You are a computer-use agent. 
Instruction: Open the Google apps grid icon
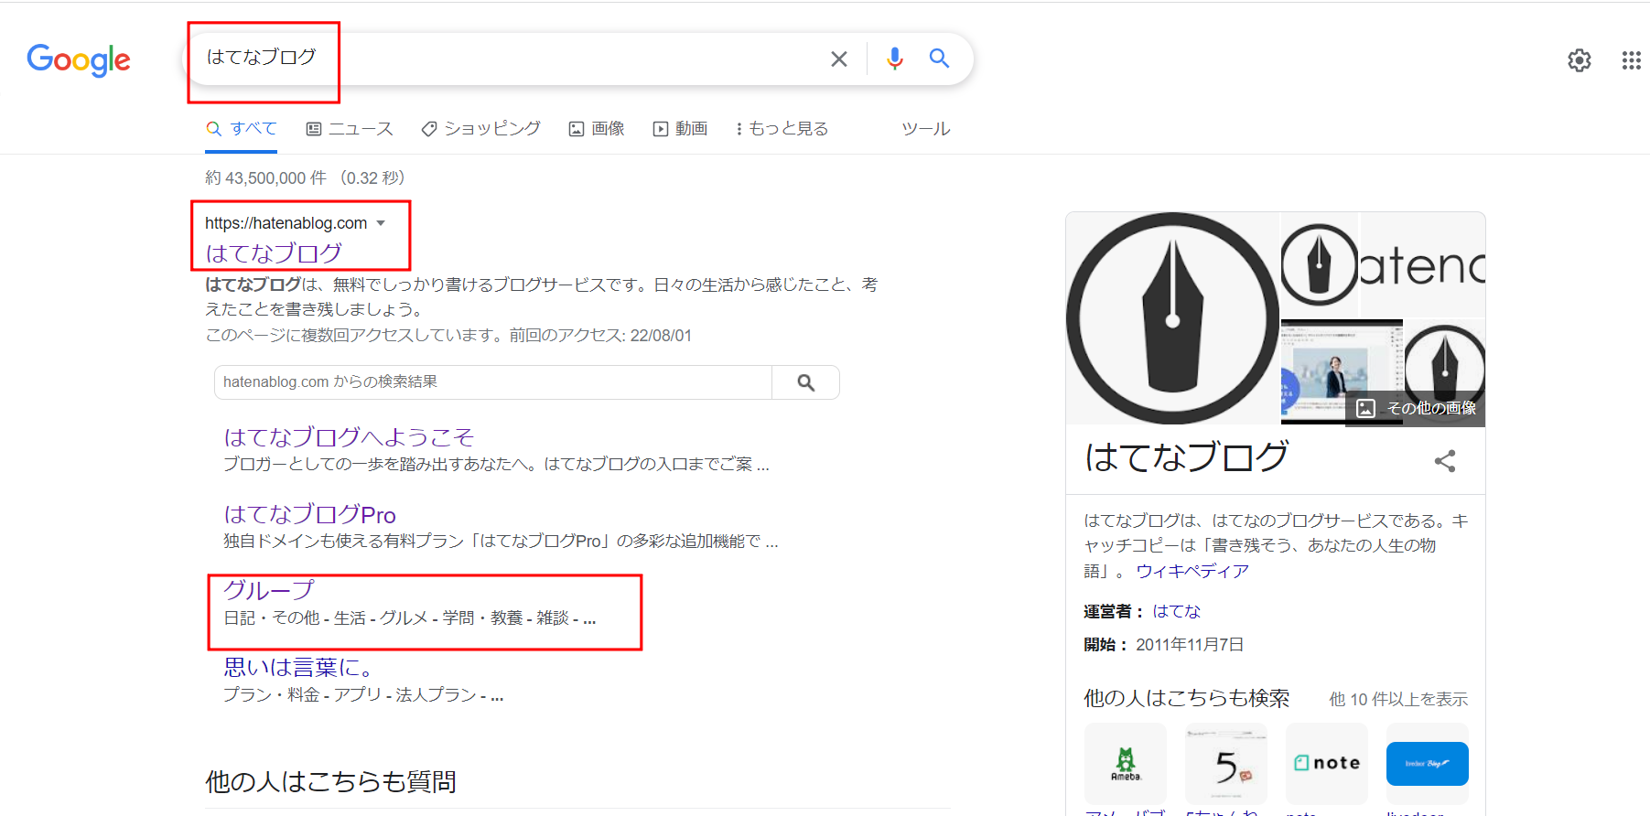(x=1631, y=60)
